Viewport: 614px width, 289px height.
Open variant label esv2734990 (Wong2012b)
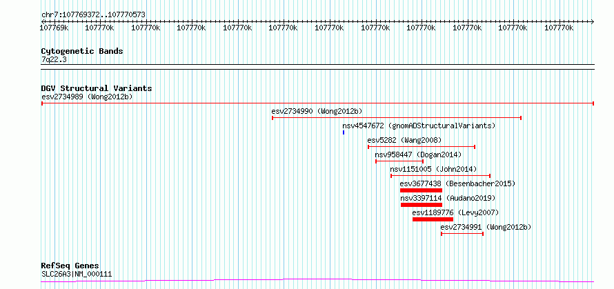(x=317, y=111)
